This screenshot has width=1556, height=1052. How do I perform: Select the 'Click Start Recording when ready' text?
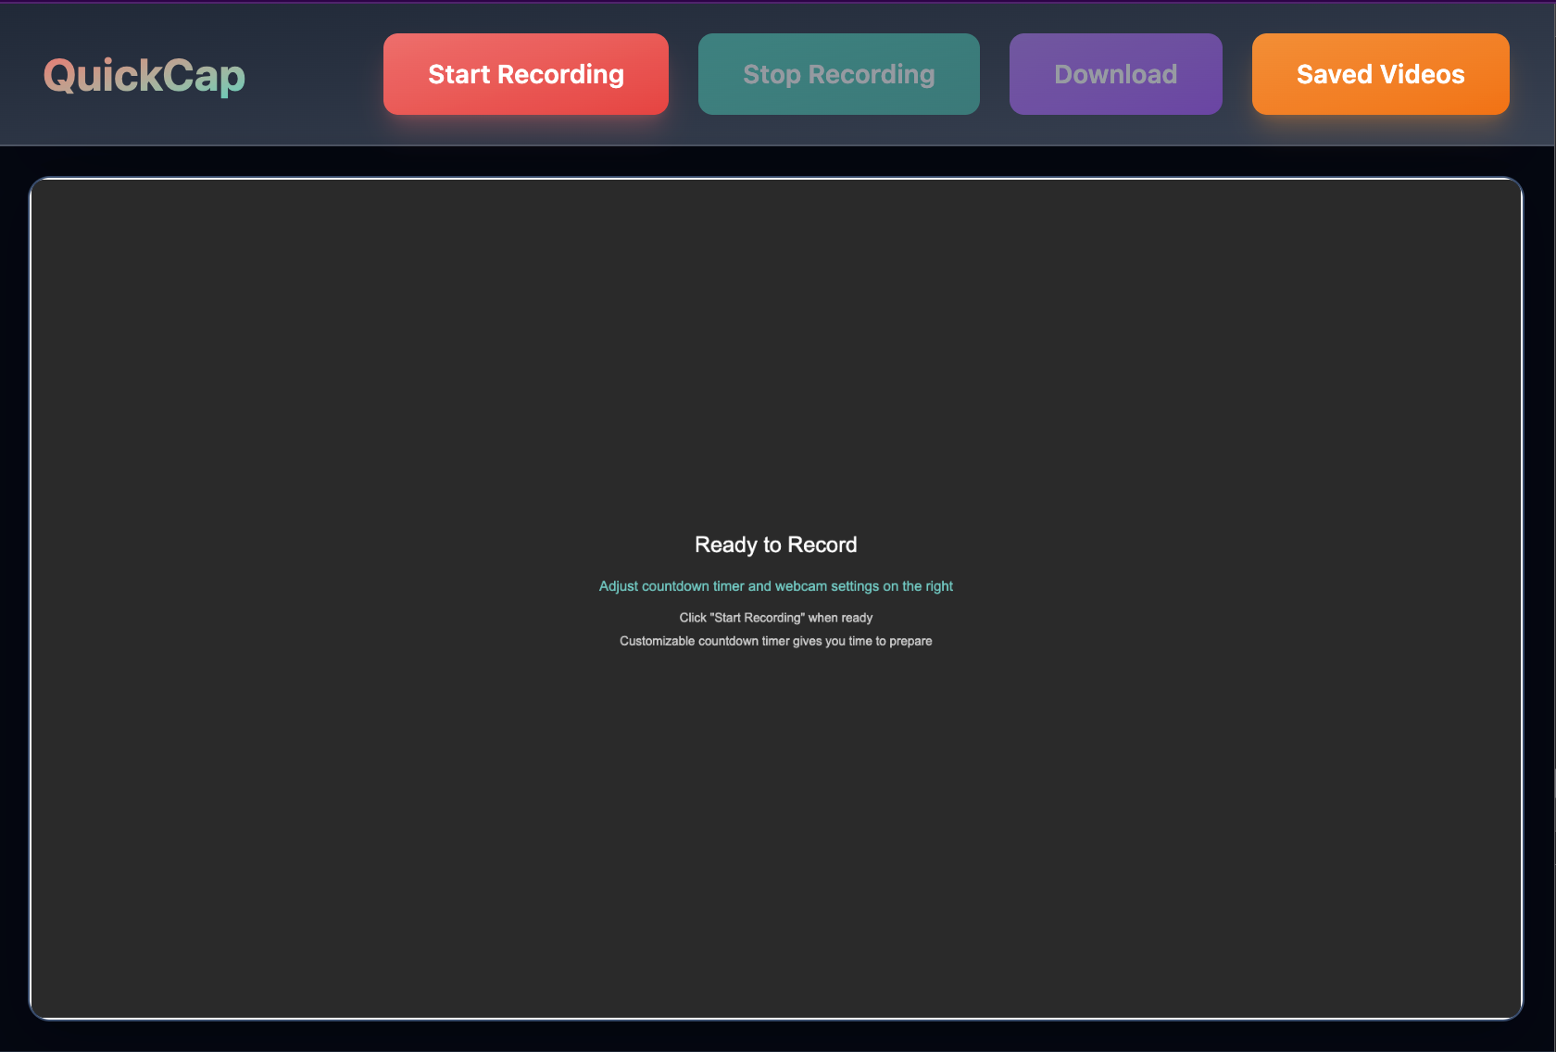point(775,617)
